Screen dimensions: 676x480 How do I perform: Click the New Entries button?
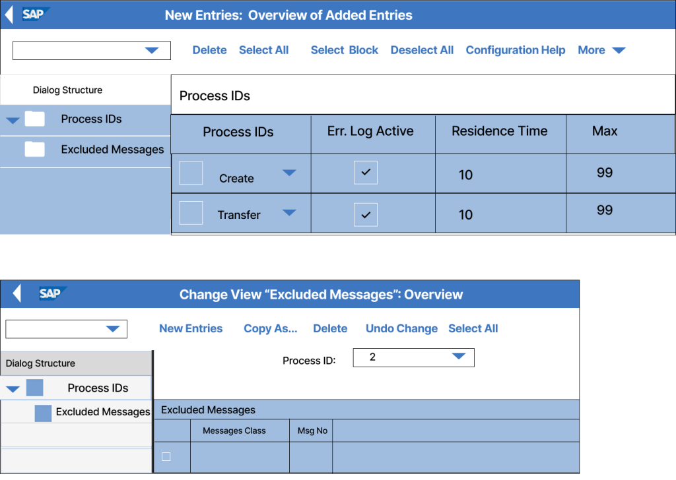pos(190,328)
